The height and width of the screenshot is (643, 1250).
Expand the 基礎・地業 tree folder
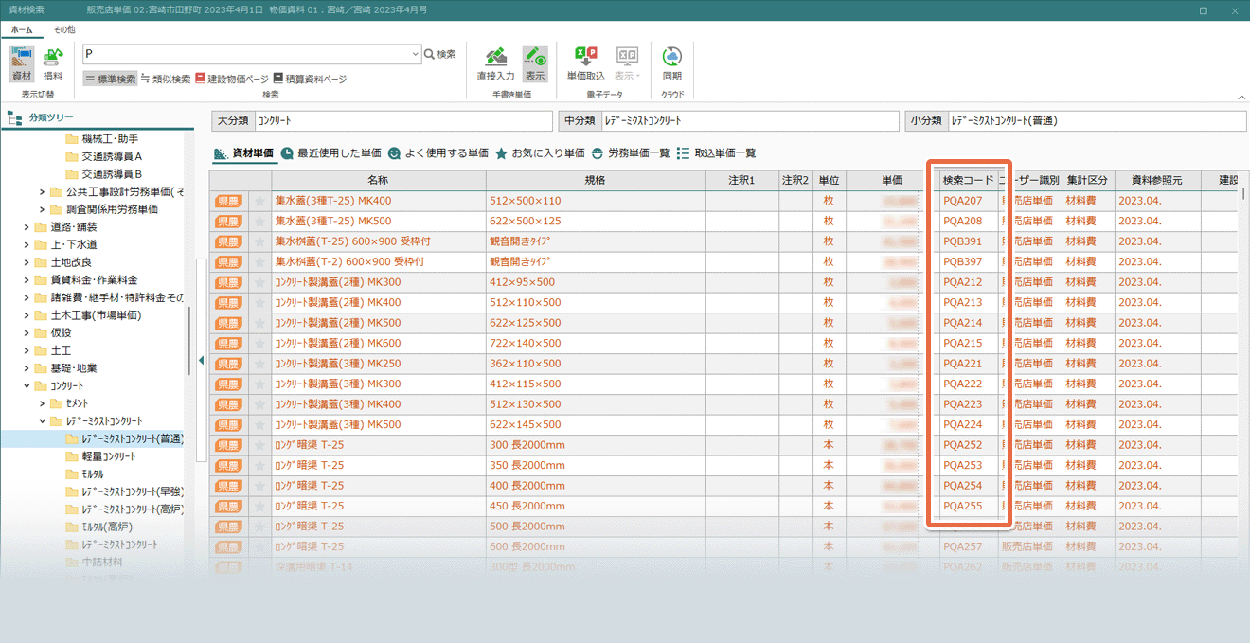coord(27,367)
